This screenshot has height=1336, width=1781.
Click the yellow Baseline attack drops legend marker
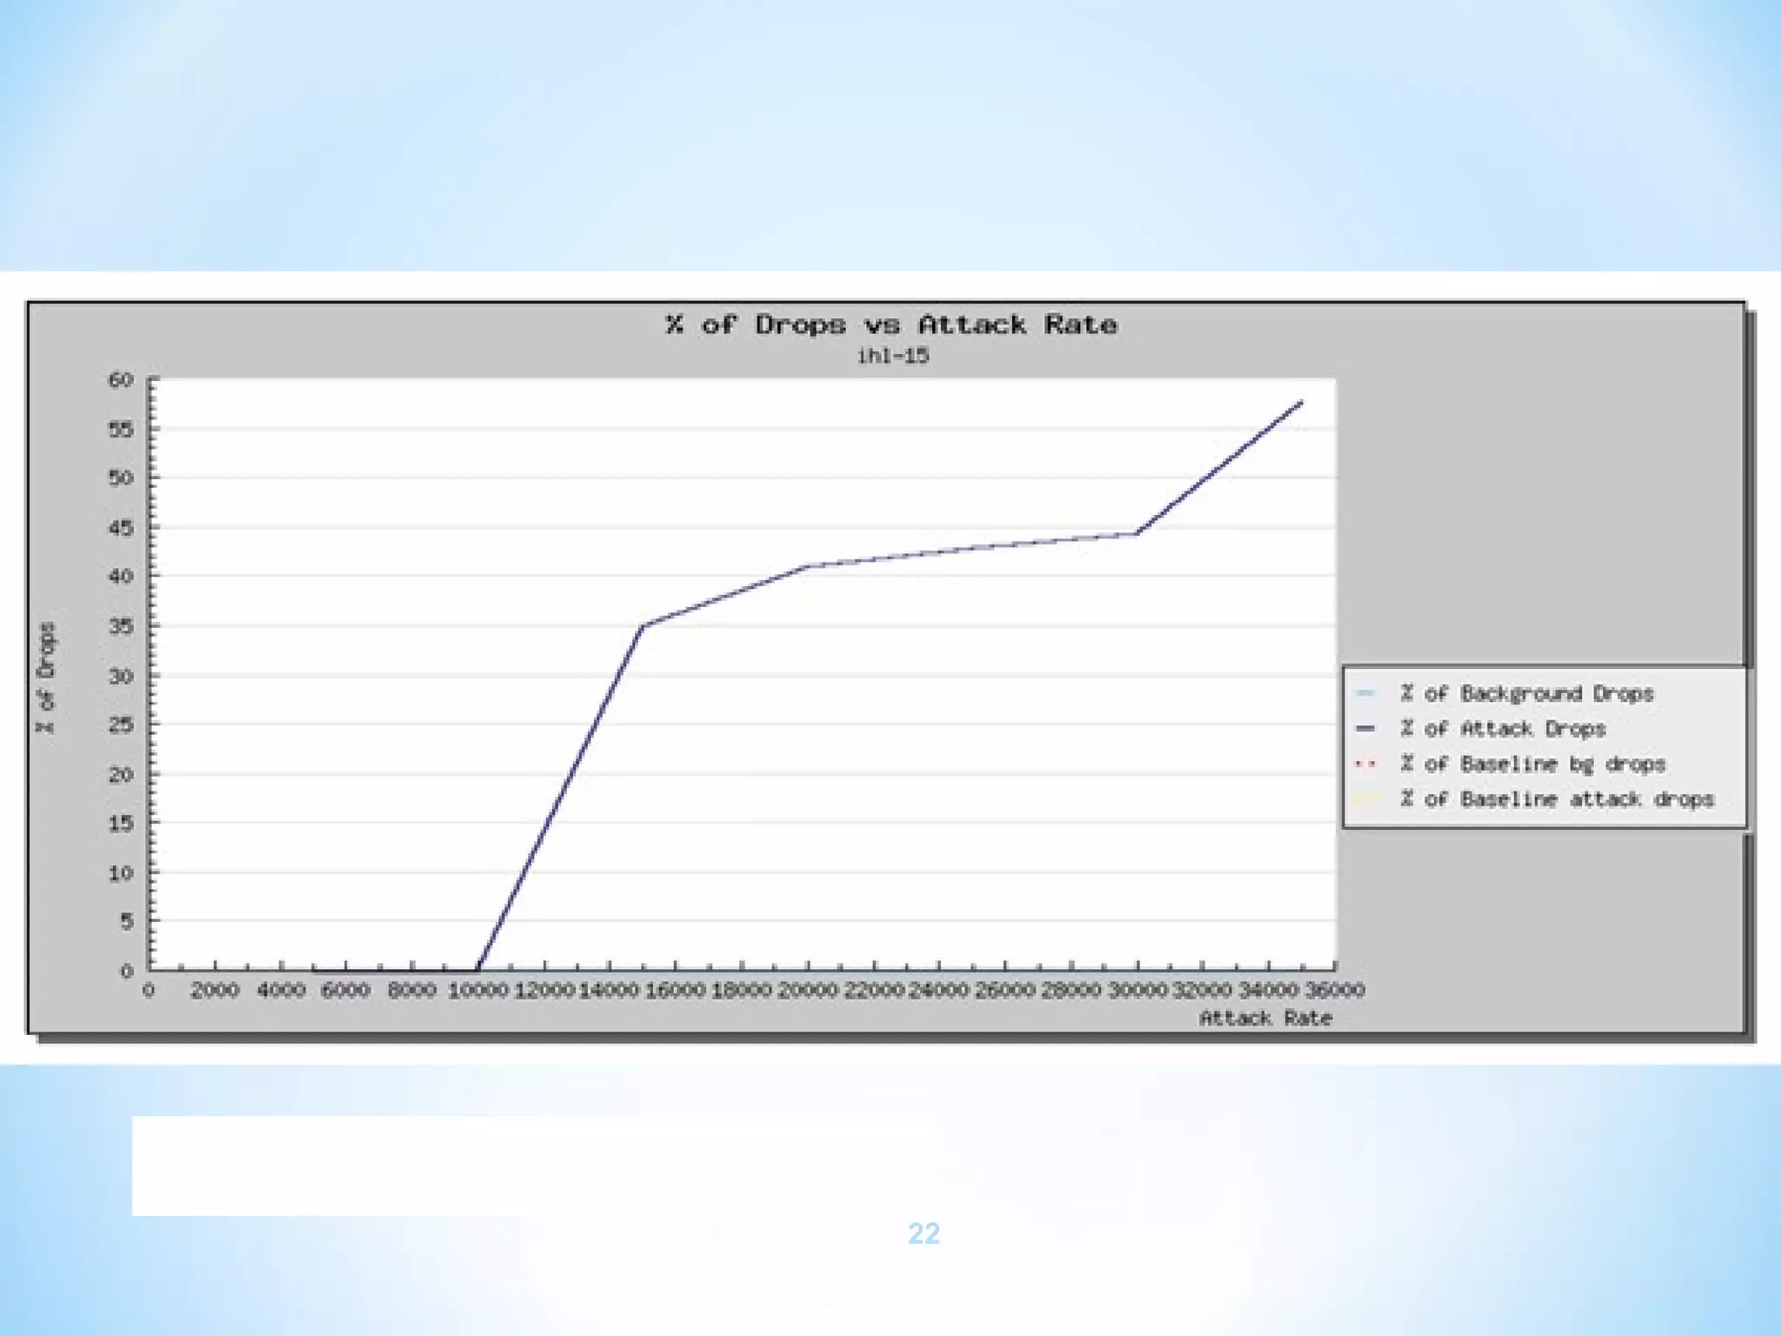pyautogui.click(x=1367, y=799)
